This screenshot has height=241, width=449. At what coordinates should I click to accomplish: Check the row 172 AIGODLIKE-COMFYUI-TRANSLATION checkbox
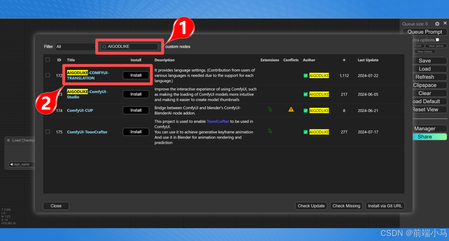pyautogui.click(x=48, y=75)
